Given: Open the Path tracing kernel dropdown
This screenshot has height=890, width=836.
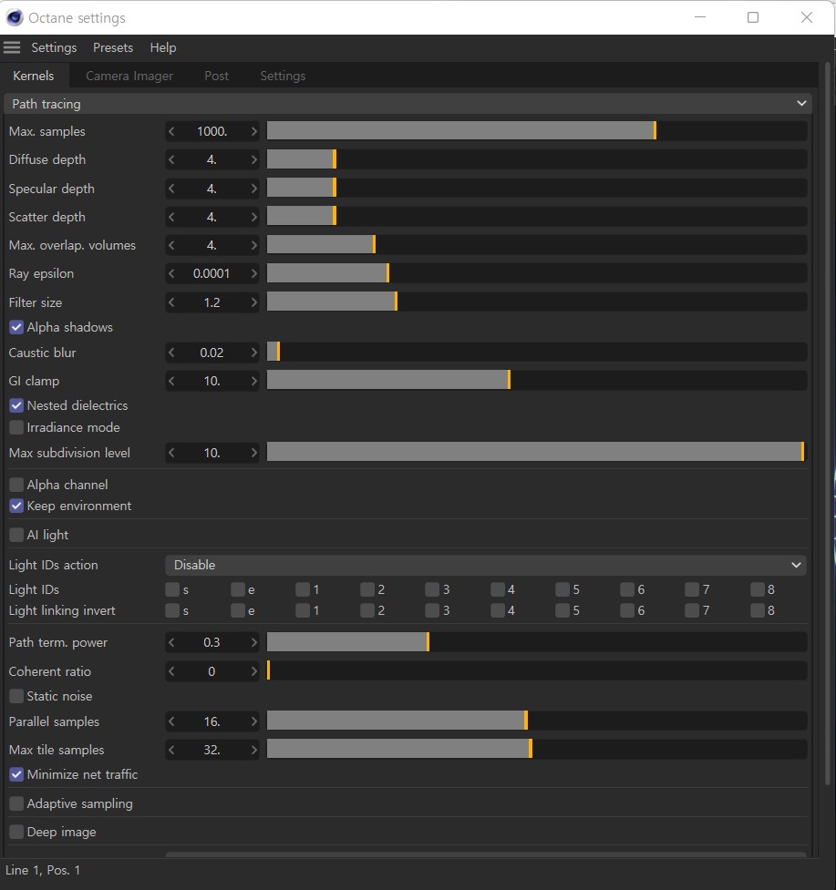Looking at the screenshot, I should click(408, 104).
